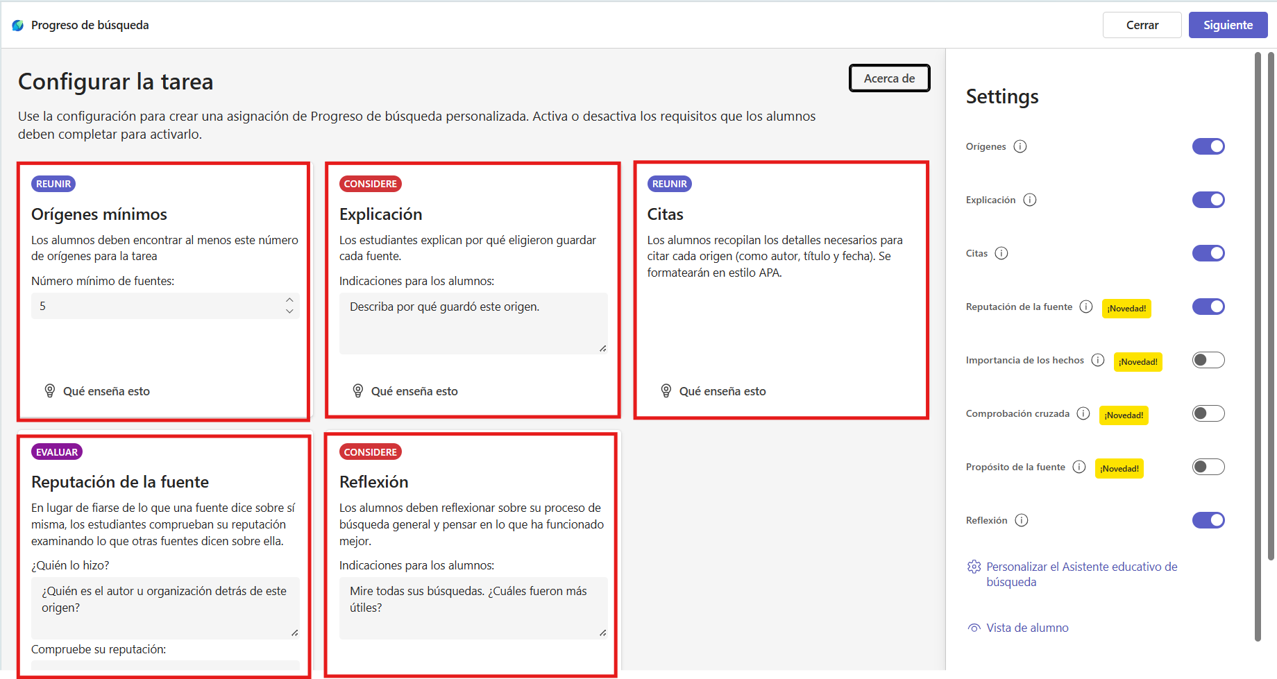The image size is (1277, 679).
Task: Click Número mínimo de fuentes field
Action: click(165, 306)
